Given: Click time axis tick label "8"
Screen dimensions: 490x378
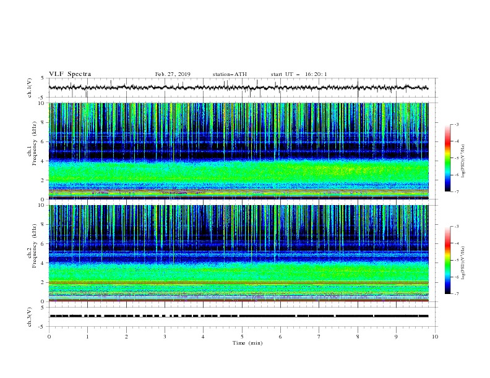Looking at the screenshot, I should (x=358, y=337).
